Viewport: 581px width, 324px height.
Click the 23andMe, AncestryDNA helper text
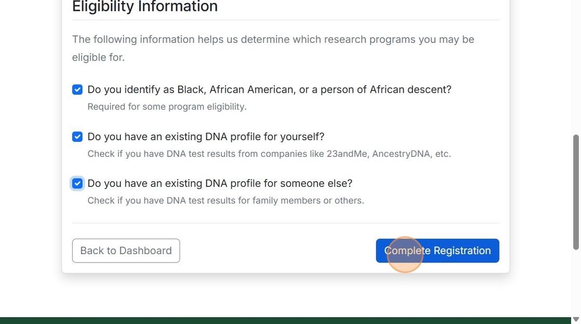[269, 154]
